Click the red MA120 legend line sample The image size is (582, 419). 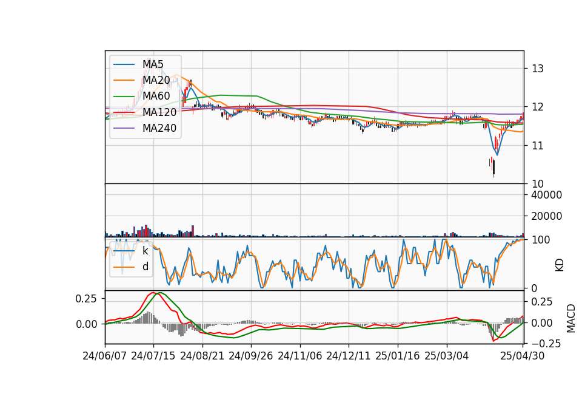coord(124,113)
